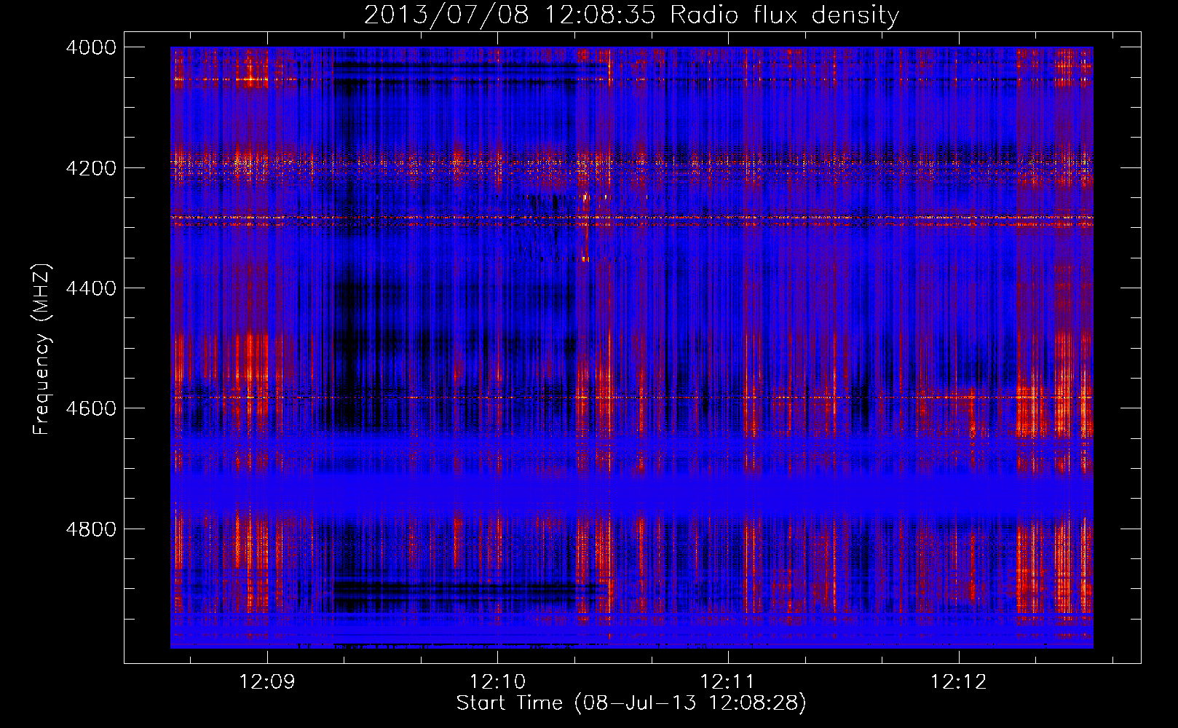This screenshot has width=1178, height=728.
Task: Click the plot title "2013/07/08 12:08:35 Radio flux density"
Action: (631, 15)
